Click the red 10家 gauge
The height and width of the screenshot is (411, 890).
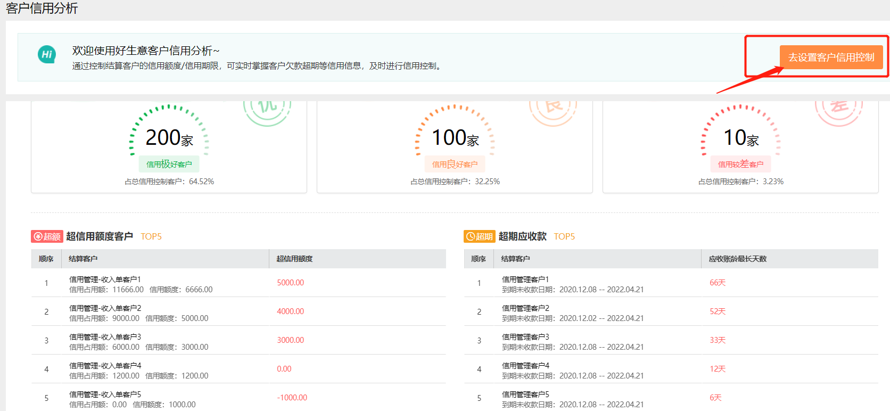click(740, 134)
